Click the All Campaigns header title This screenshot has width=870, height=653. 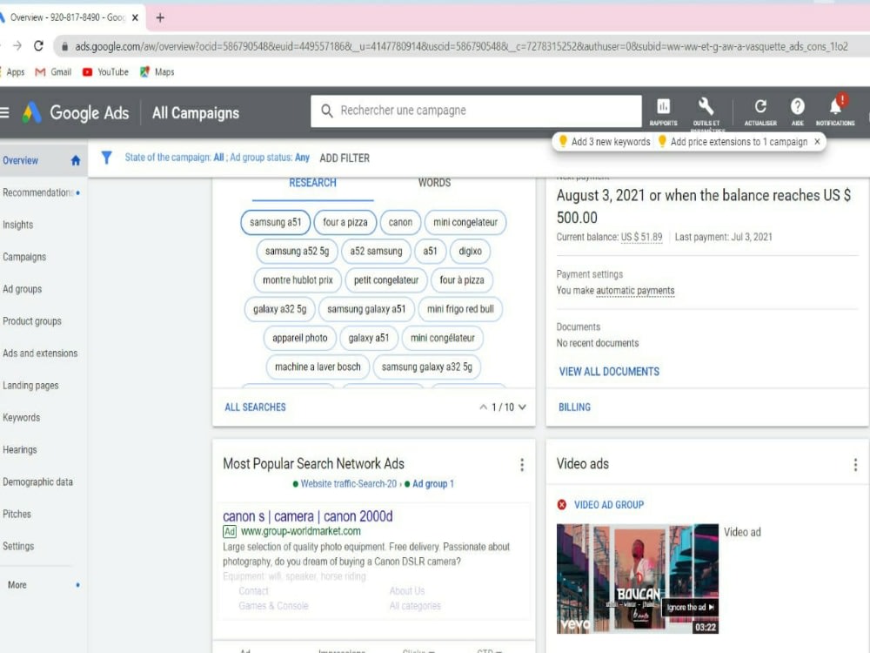195,112
